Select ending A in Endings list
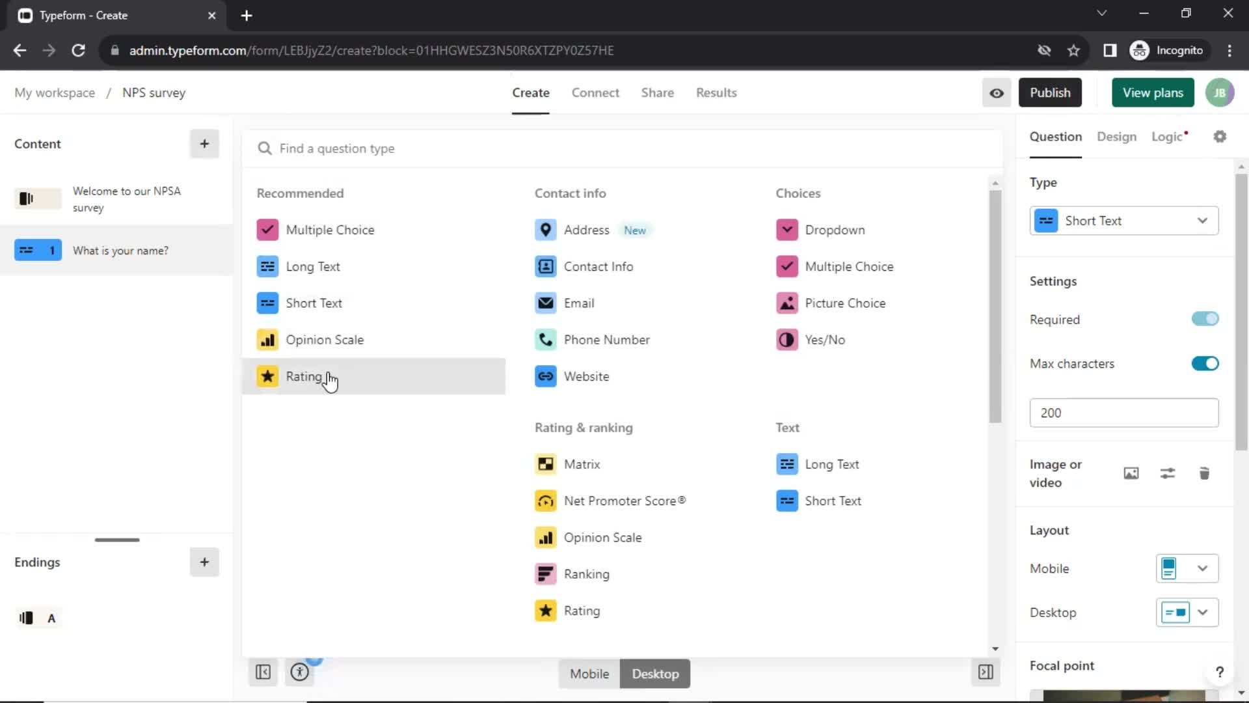The height and width of the screenshot is (703, 1249). point(37,618)
